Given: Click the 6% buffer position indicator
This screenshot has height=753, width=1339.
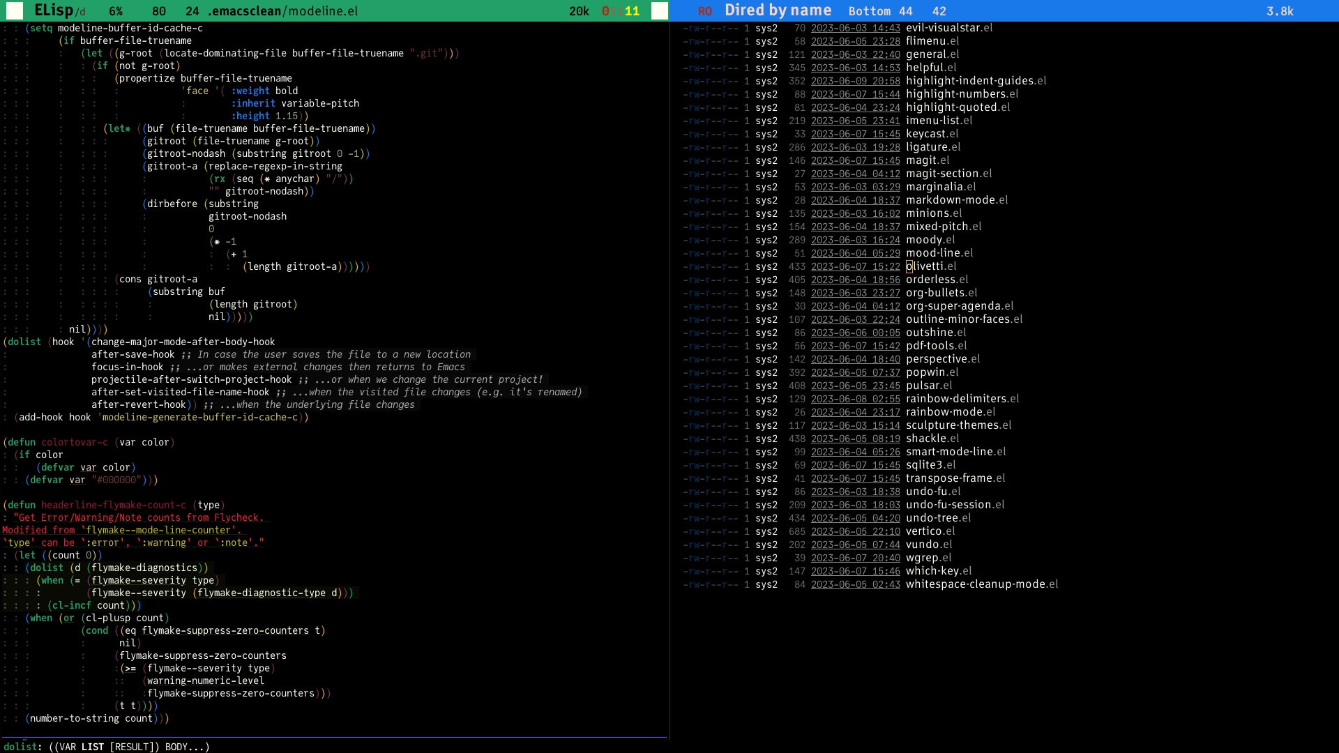Looking at the screenshot, I should point(116,11).
